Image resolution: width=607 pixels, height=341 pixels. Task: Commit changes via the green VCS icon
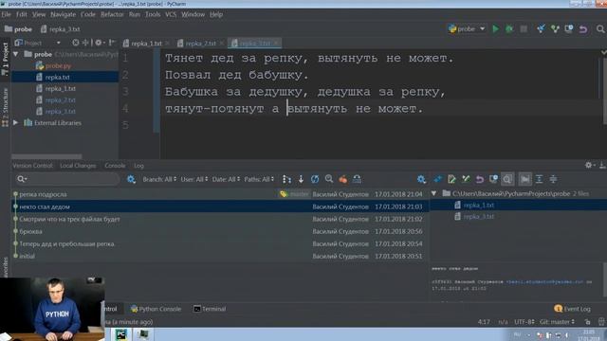pyautogui.click(x=555, y=29)
